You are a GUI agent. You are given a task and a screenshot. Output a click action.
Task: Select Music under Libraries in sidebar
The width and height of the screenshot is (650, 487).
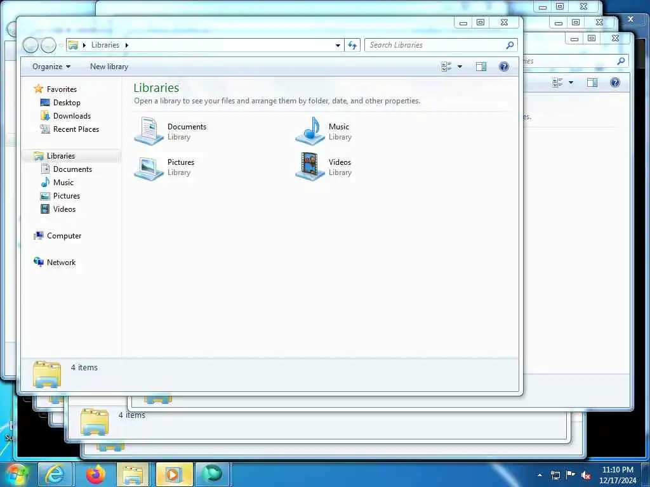63,182
